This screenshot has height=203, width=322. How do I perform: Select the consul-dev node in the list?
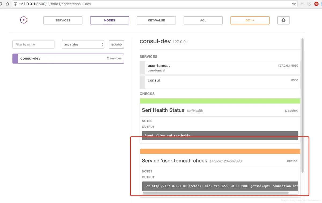tap(68, 58)
